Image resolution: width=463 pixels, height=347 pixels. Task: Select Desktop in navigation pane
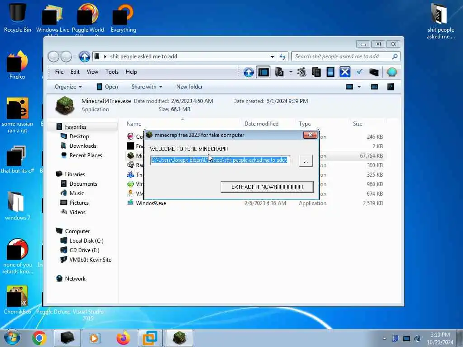79,136
